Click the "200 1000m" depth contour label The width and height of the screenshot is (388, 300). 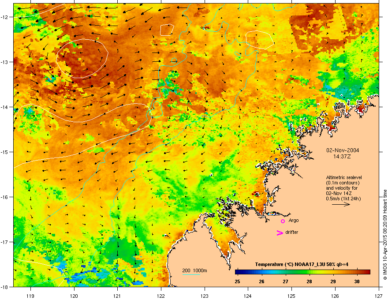click(194, 270)
